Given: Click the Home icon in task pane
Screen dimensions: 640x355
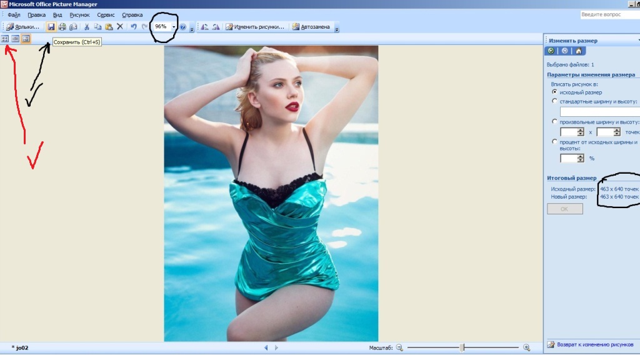Looking at the screenshot, I should click(x=578, y=51).
